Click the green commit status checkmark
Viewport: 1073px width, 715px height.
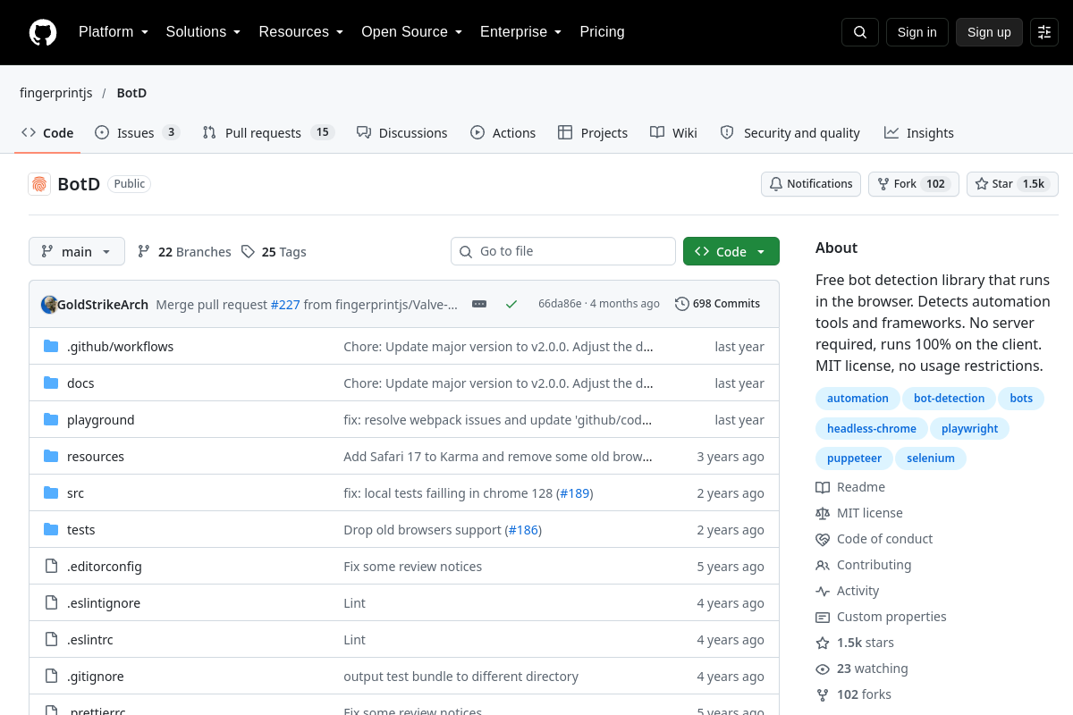[x=511, y=304]
